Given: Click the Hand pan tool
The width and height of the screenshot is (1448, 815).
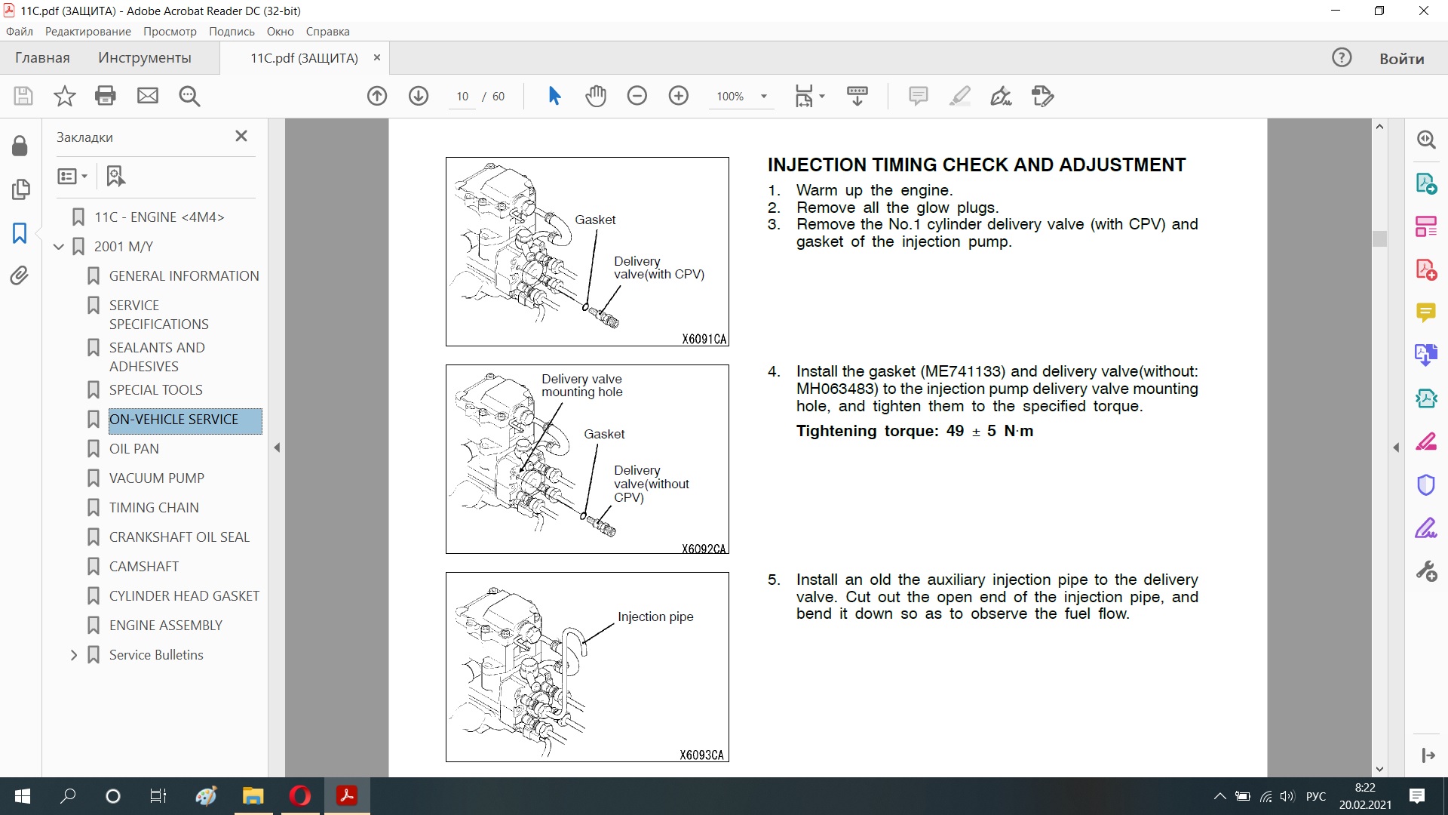Looking at the screenshot, I should click(x=595, y=96).
